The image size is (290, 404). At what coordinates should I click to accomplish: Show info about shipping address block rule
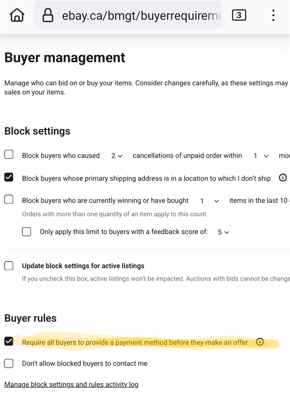pos(283,178)
